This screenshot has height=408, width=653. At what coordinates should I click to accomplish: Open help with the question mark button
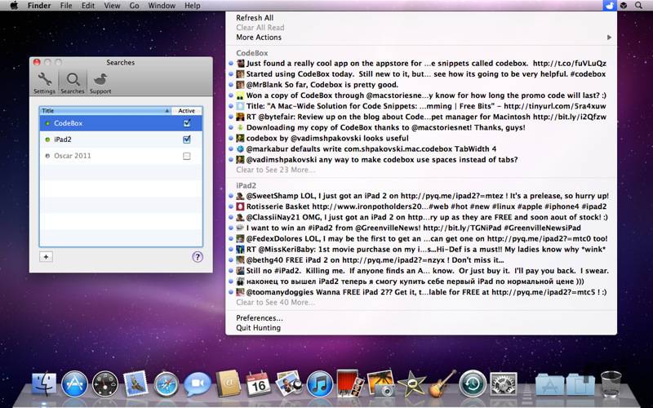coord(198,257)
